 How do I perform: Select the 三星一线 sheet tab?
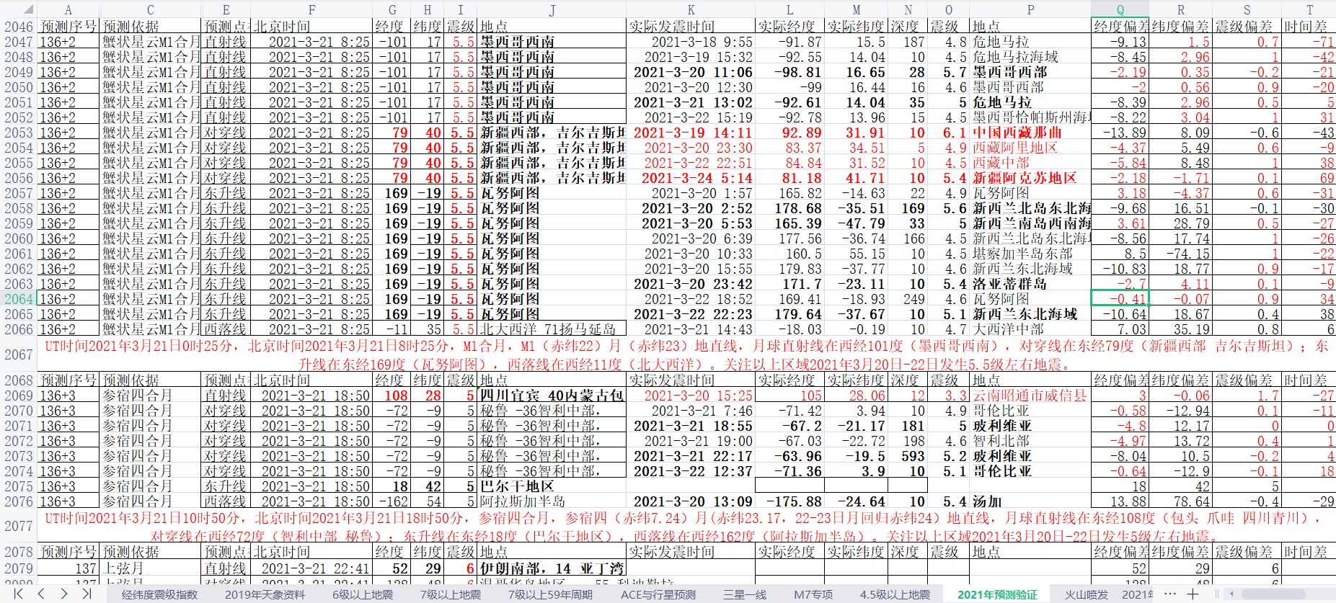point(744,594)
